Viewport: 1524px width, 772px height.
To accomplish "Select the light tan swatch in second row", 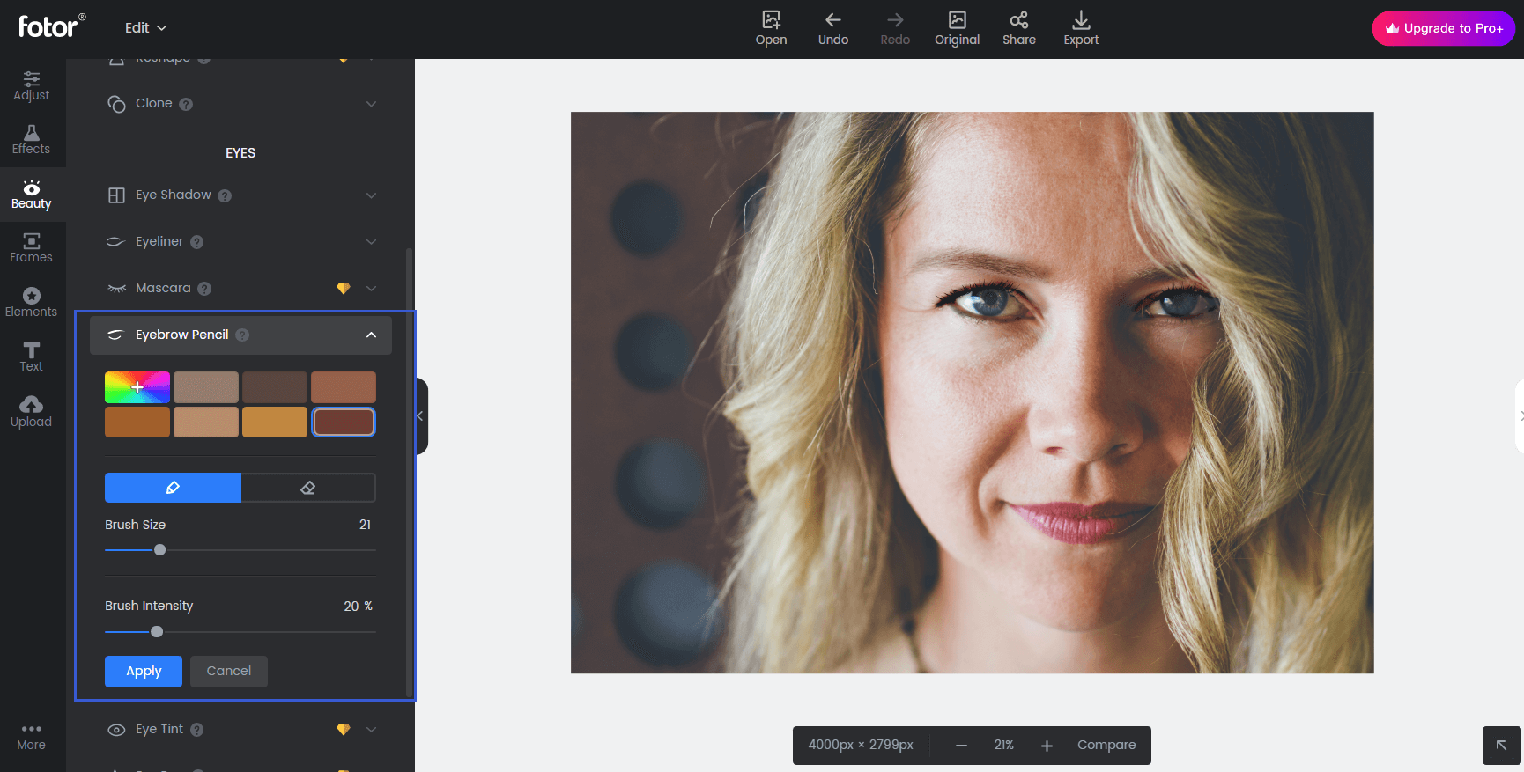I will (x=206, y=423).
